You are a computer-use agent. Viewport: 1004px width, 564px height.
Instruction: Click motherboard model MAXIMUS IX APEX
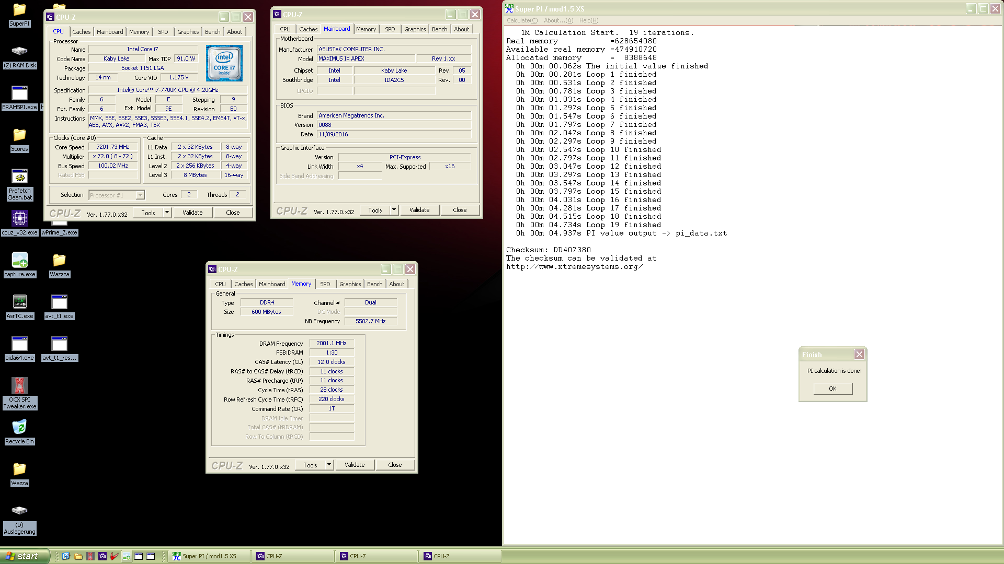click(366, 58)
